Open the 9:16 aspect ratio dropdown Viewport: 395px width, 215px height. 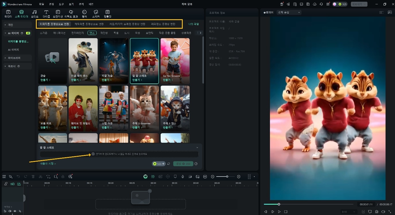(349, 212)
